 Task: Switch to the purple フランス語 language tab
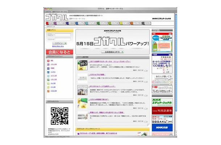[x=60, y=23]
